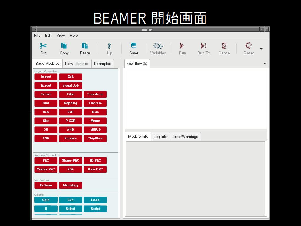
Task: Select the Metrology verification module
Action: (x=71, y=185)
